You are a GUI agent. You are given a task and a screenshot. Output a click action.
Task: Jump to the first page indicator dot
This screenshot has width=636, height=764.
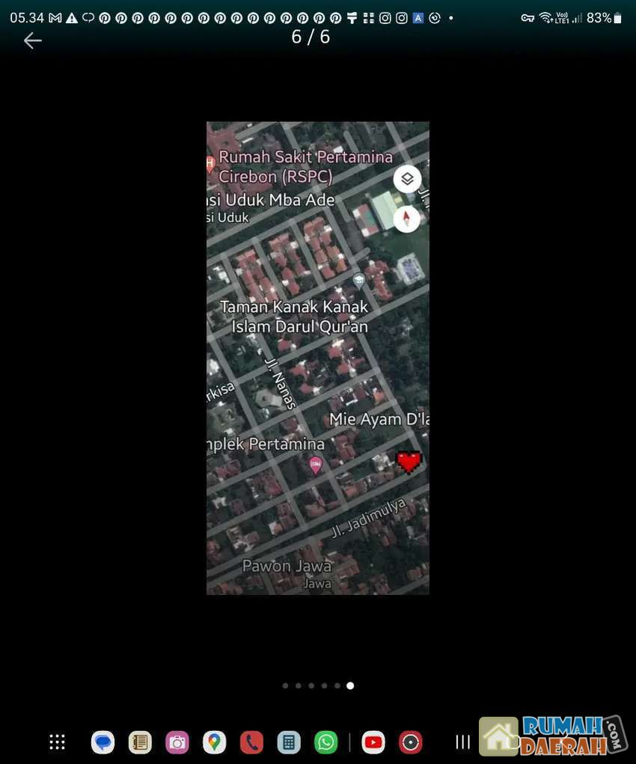pyautogui.click(x=285, y=685)
